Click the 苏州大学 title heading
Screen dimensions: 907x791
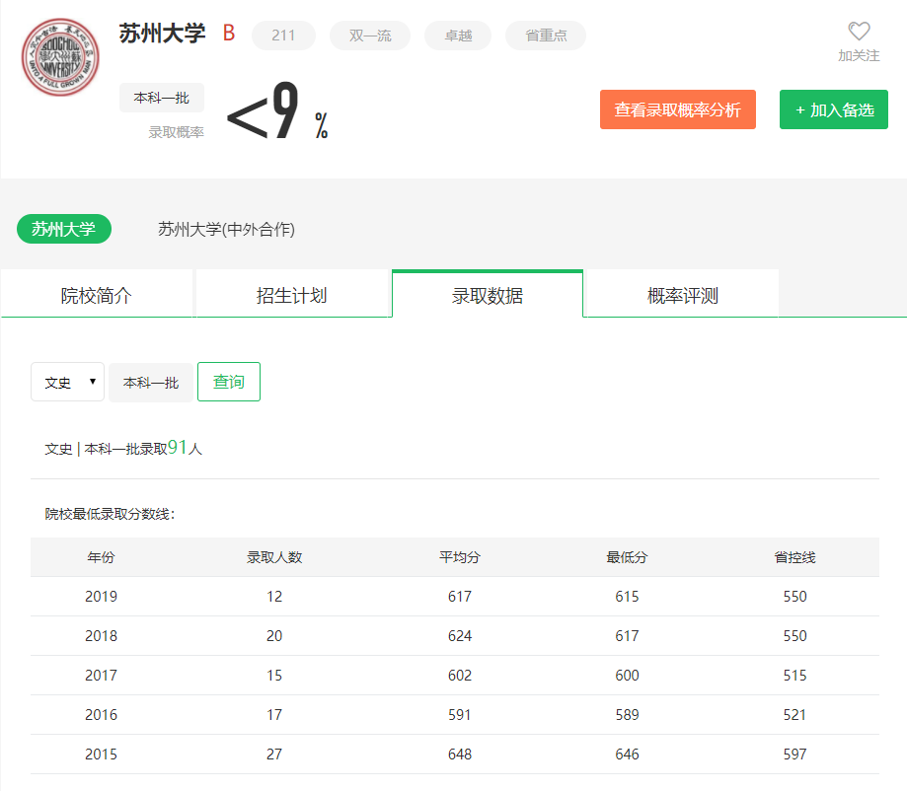pos(162,34)
